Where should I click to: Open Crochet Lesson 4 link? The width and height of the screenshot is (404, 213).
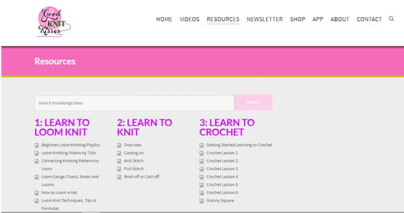tap(222, 177)
